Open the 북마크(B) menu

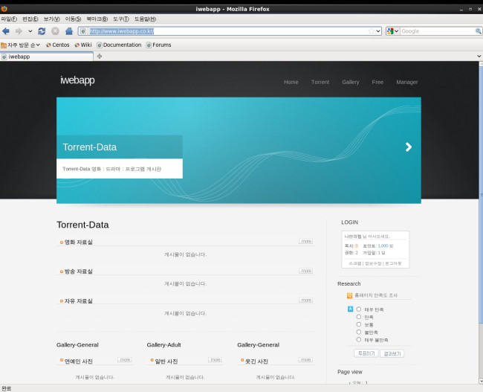[x=97, y=19]
